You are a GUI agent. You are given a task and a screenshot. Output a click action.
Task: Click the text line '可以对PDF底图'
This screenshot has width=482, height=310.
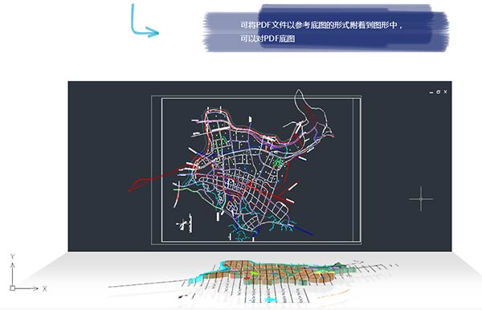coord(268,39)
